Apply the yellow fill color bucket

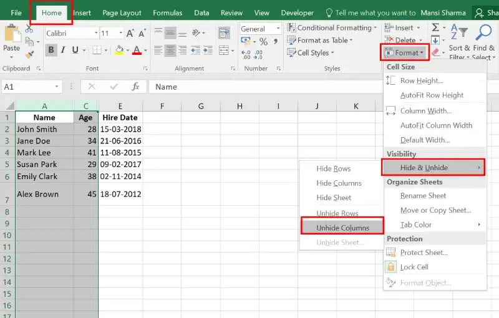tap(119, 50)
